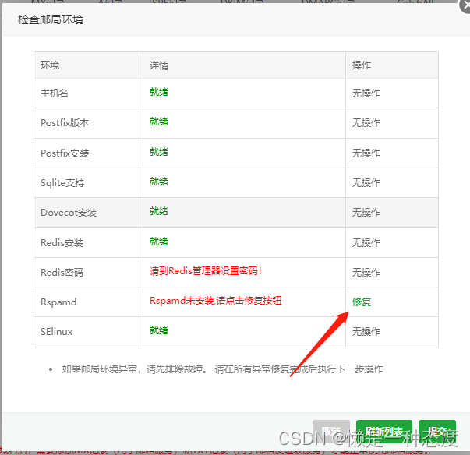Click the 如果邮局环境异常 hint text
This screenshot has width=470, height=455.
pos(222,369)
